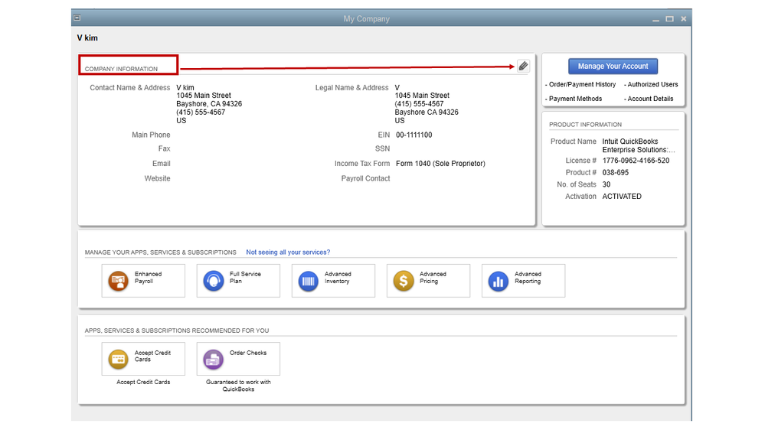Click the Accept Credit Cards icon
The image size is (765, 430).
118,360
